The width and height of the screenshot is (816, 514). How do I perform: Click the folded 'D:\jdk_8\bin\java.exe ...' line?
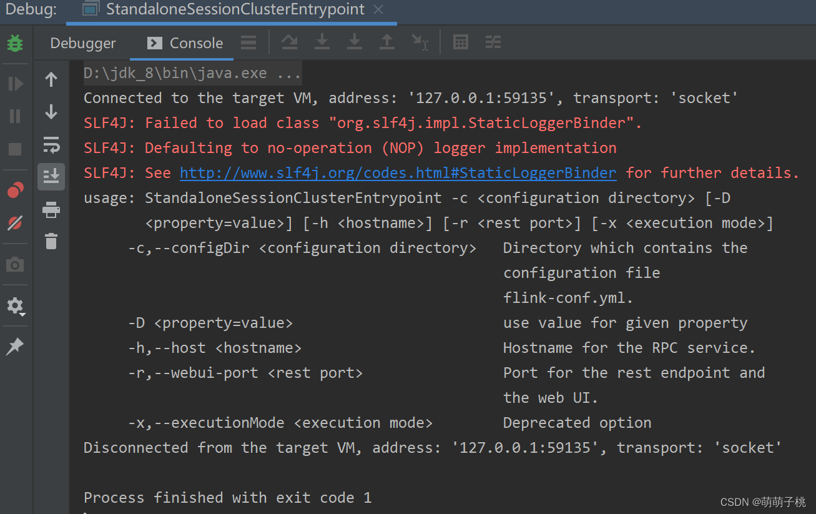(193, 73)
